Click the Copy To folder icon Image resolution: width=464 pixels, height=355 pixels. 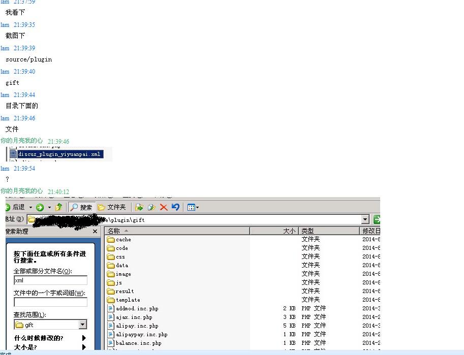point(151,207)
